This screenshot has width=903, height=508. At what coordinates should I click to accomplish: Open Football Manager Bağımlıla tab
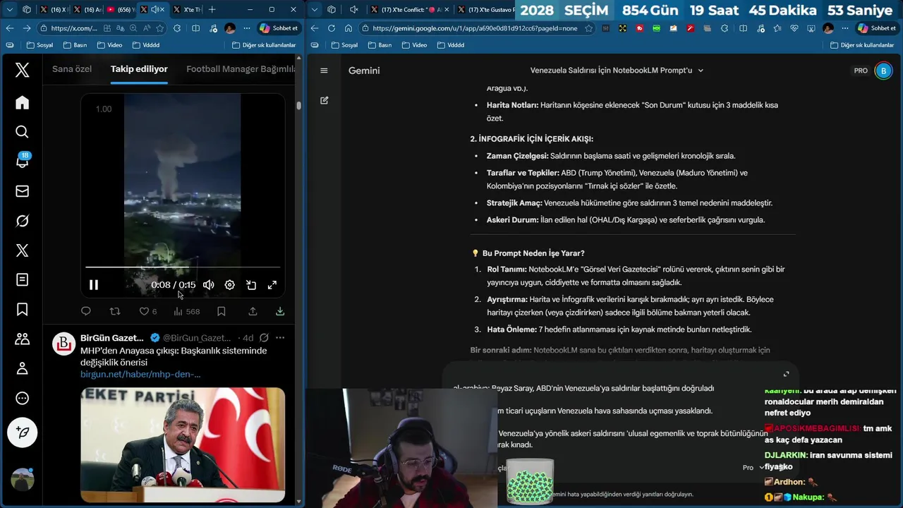(241, 68)
